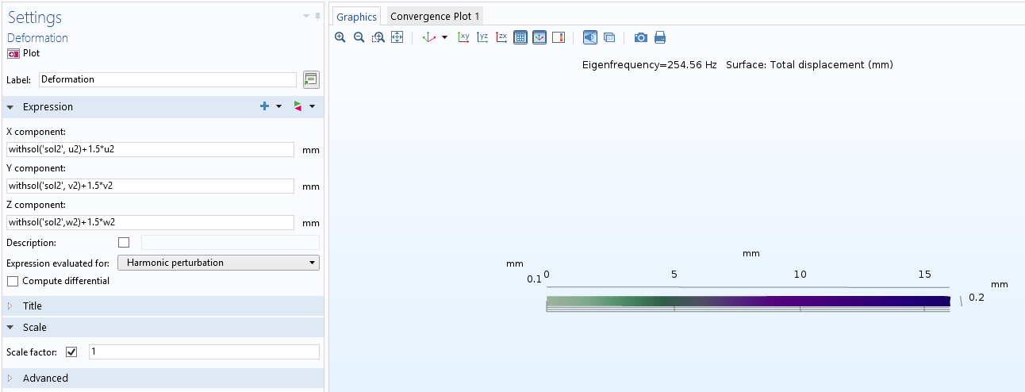Click the X component expression field
1025x392 pixels.
150,149
